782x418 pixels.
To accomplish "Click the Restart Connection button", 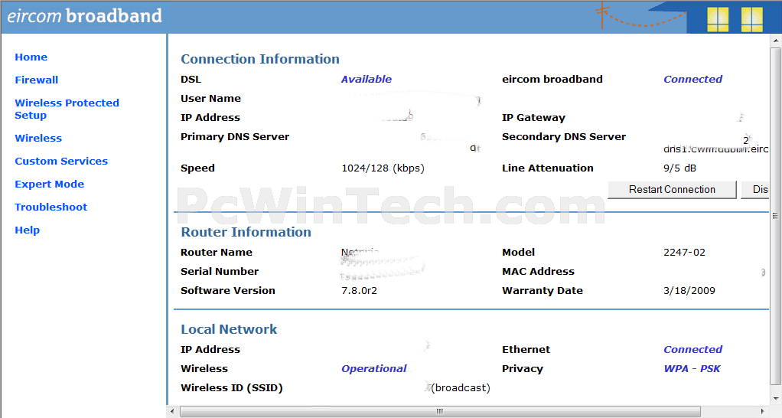I will [672, 190].
